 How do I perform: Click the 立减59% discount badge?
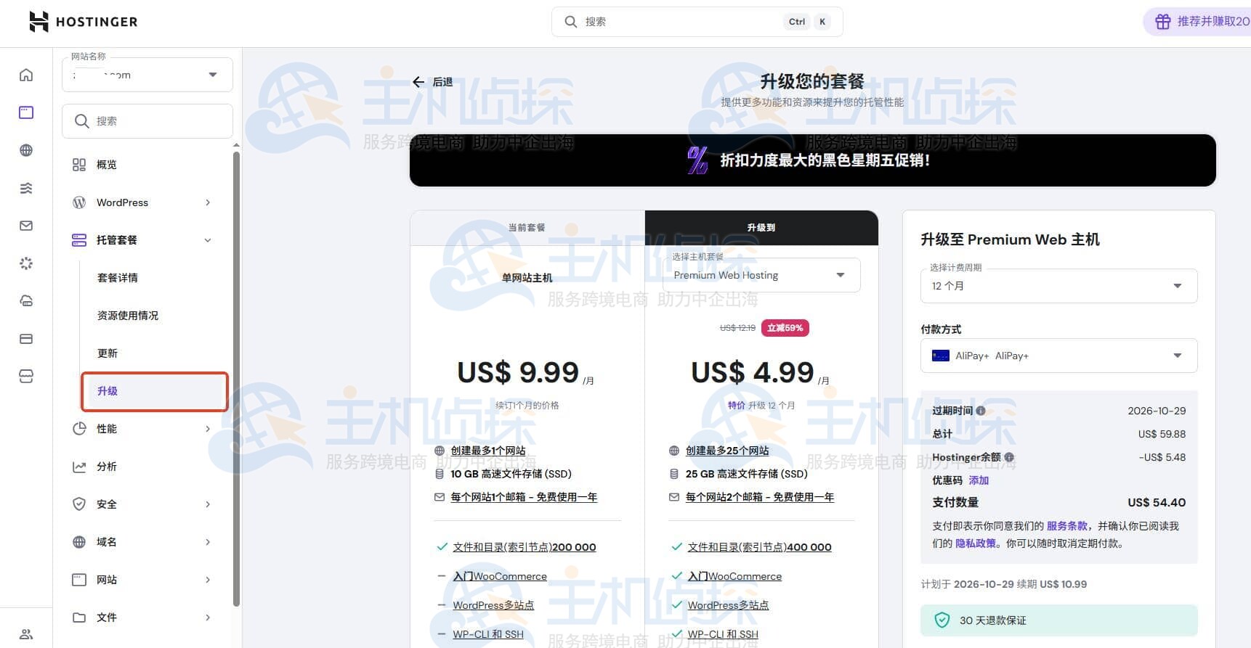(x=785, y=328)
